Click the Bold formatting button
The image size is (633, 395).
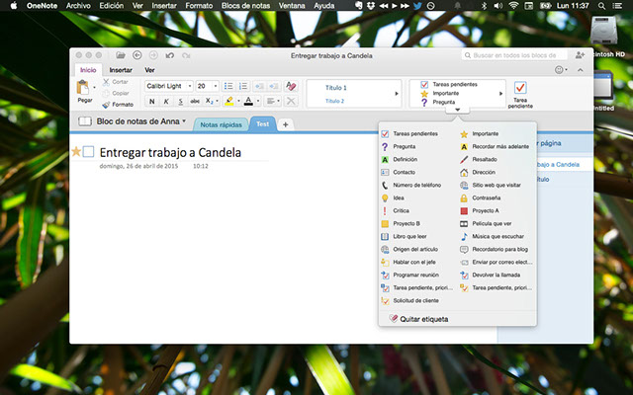tap(151, 101)
